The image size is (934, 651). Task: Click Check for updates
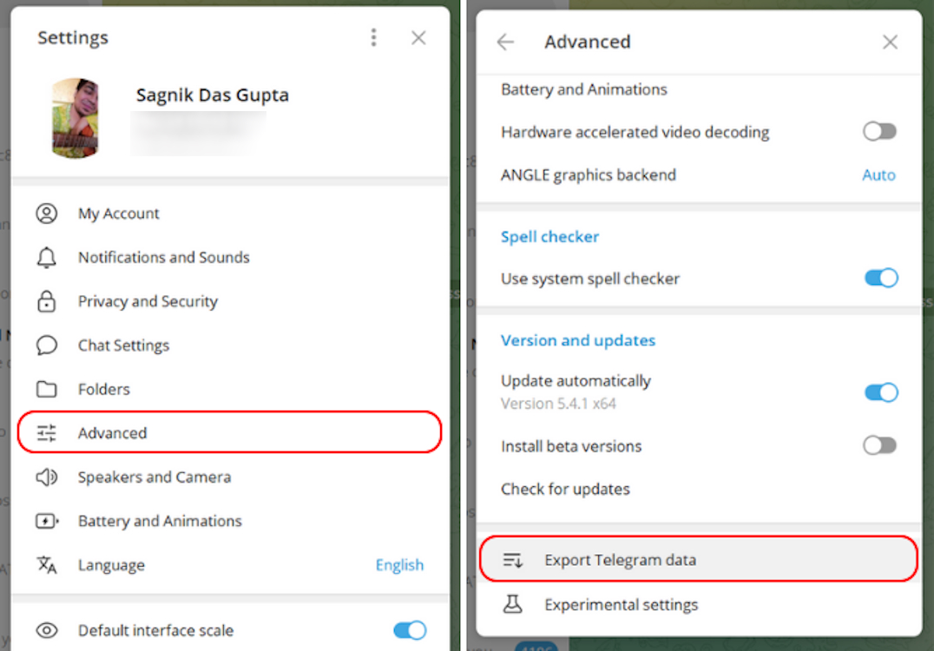pyautogui.click(x=565, y=489)
